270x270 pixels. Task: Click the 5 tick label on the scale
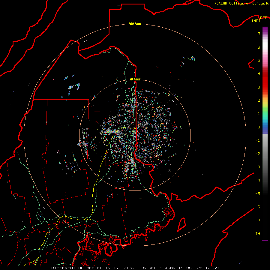[x=259, y=60]
